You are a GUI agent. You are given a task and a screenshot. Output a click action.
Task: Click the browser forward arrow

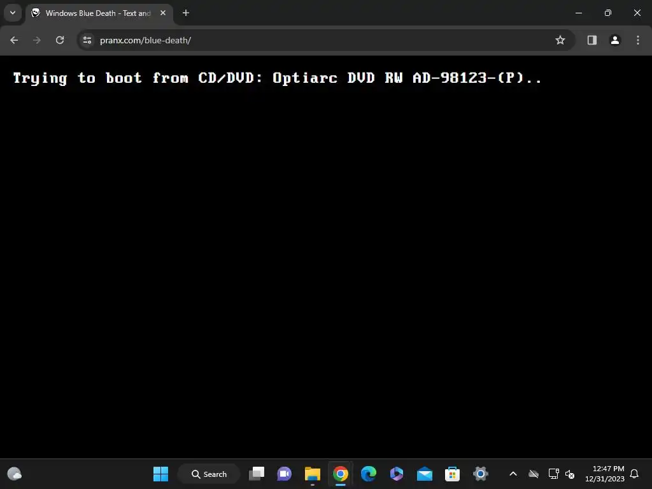tap(37, 40)
